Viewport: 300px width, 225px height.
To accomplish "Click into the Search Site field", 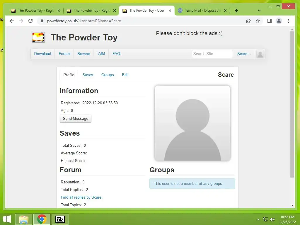I will tap(212, 54).
